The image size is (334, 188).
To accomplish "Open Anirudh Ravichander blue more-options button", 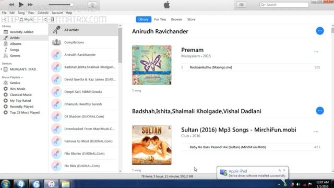I will [320, 31].
